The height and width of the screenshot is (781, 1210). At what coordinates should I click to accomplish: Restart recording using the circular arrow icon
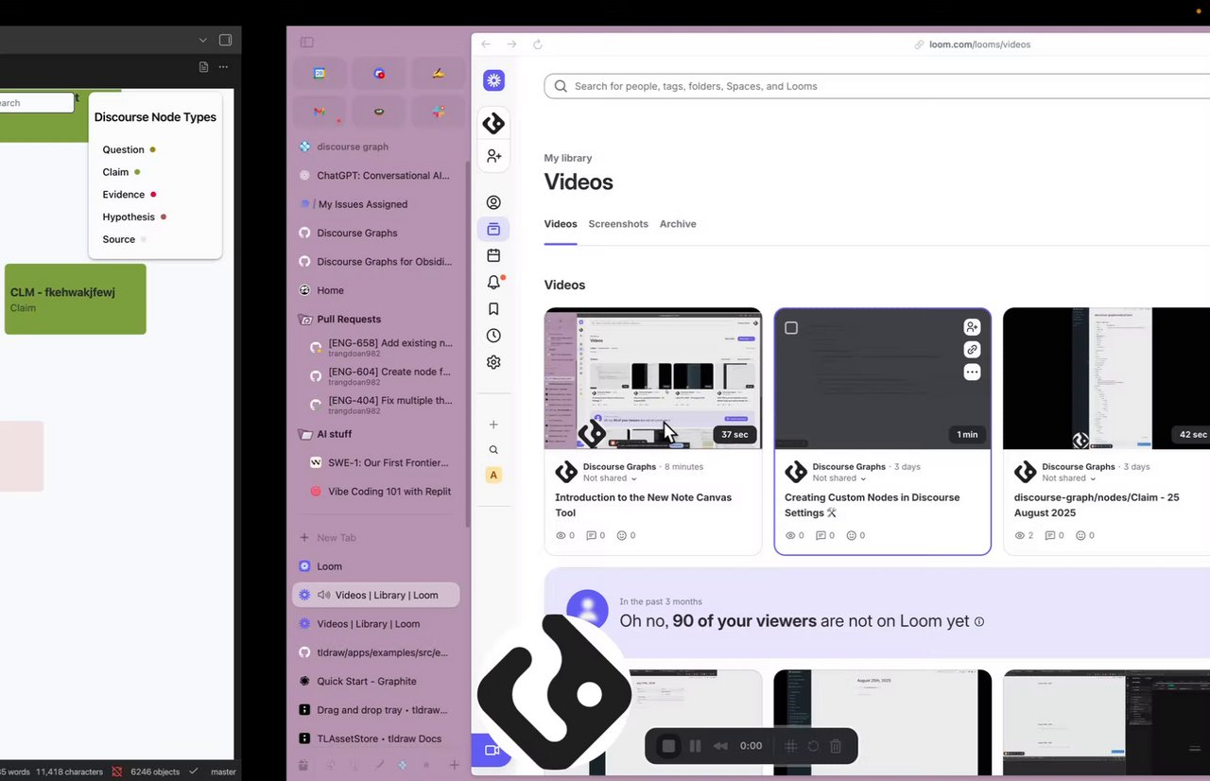tap(813, 746)
